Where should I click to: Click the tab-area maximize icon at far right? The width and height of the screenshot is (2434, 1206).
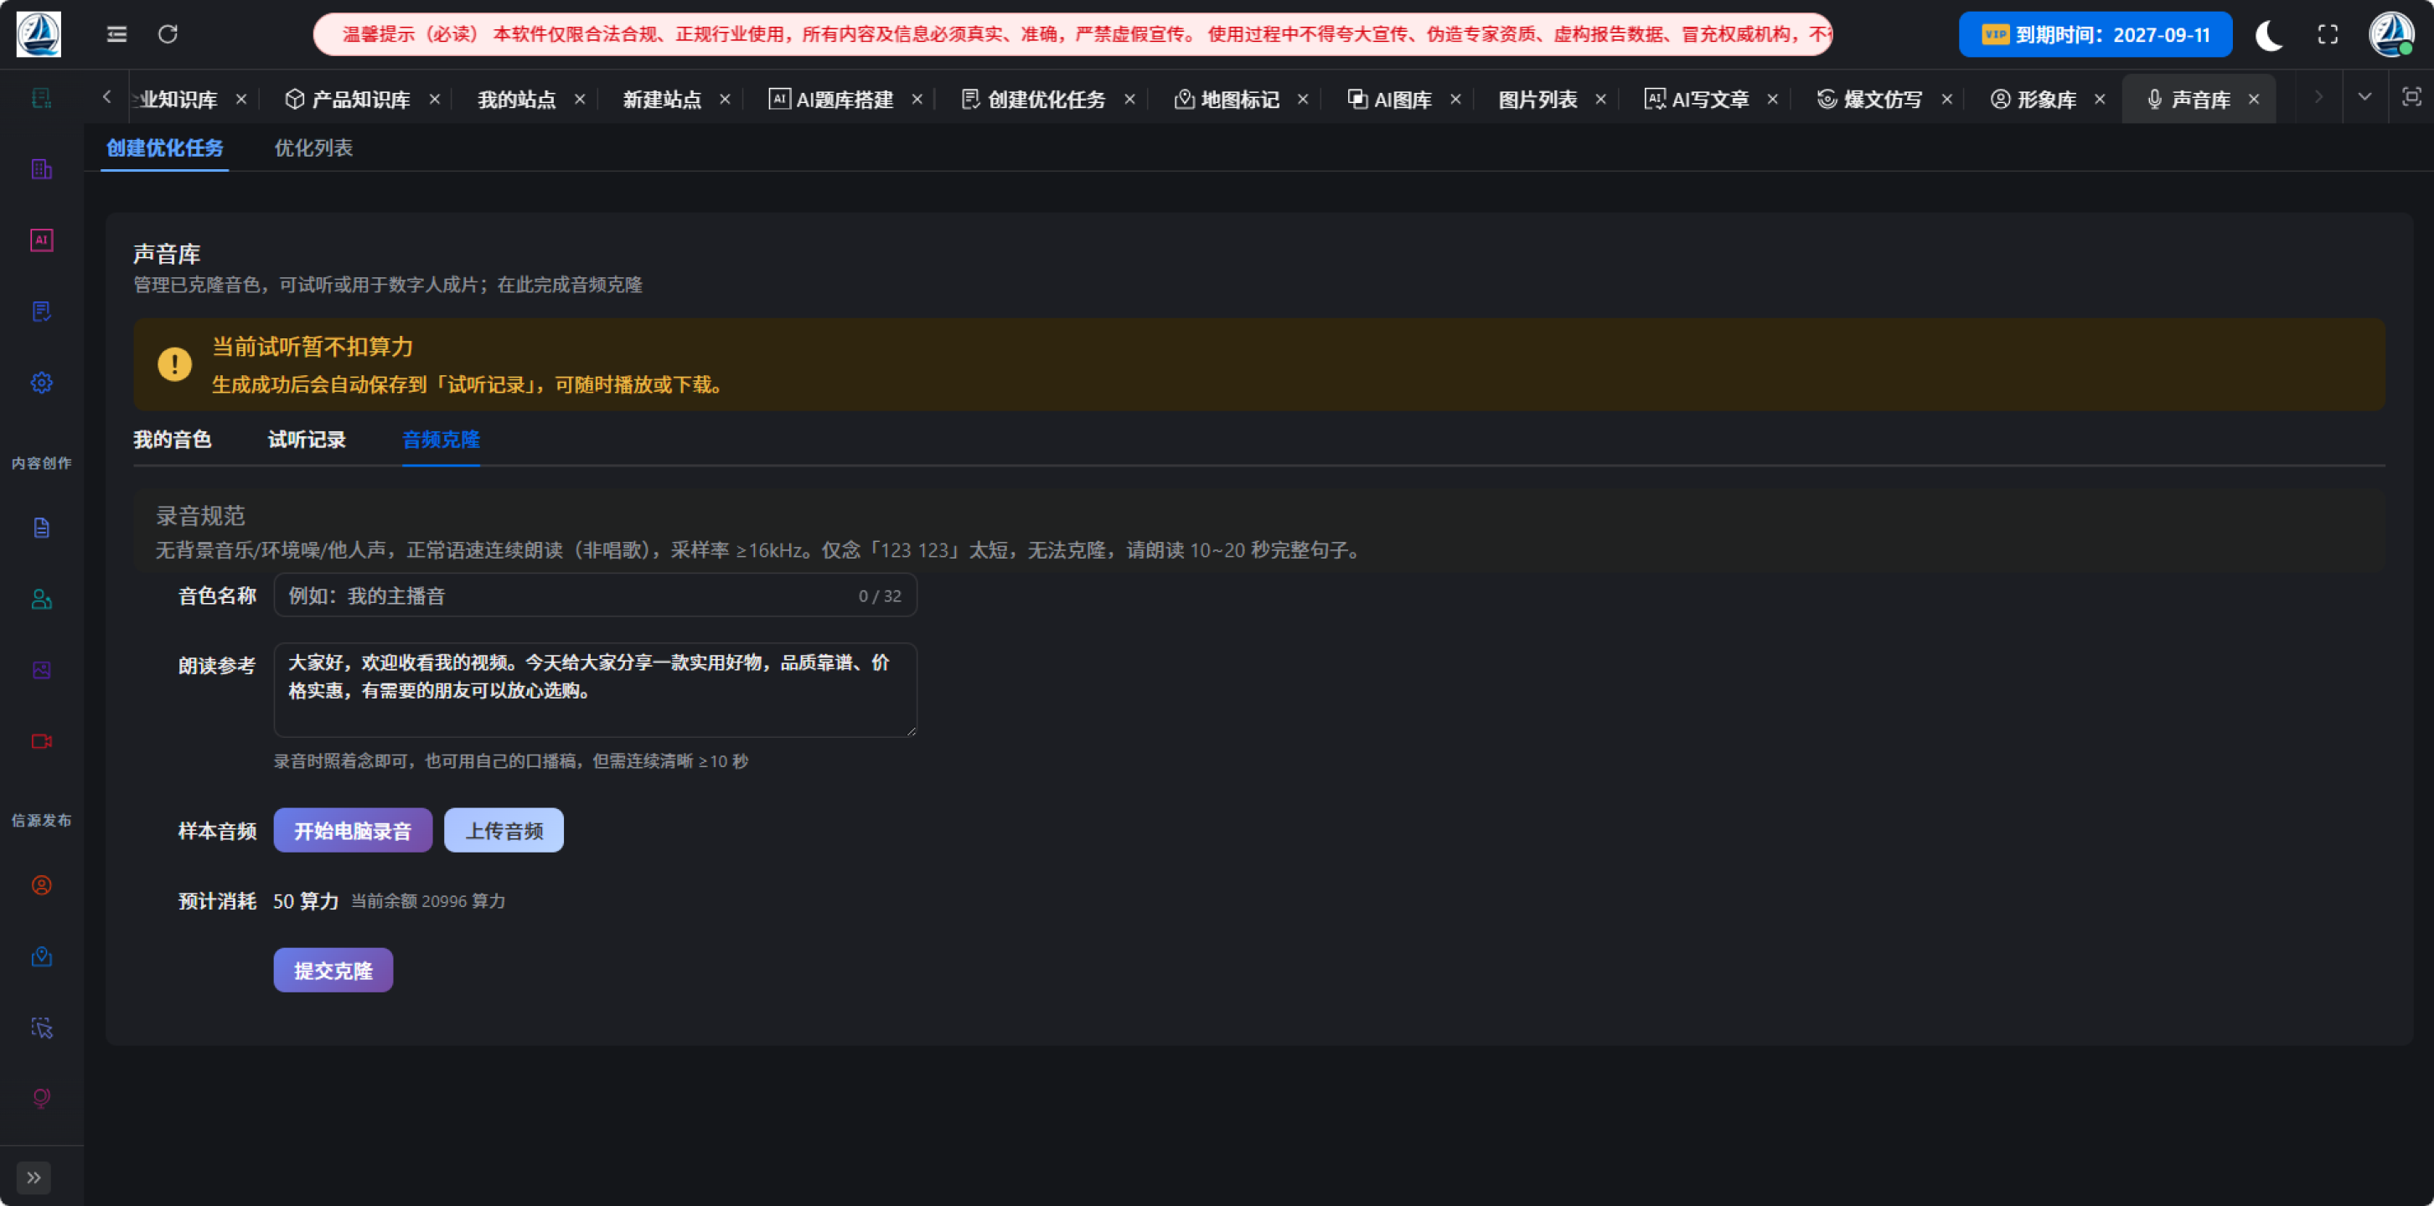coord(2411,97)
